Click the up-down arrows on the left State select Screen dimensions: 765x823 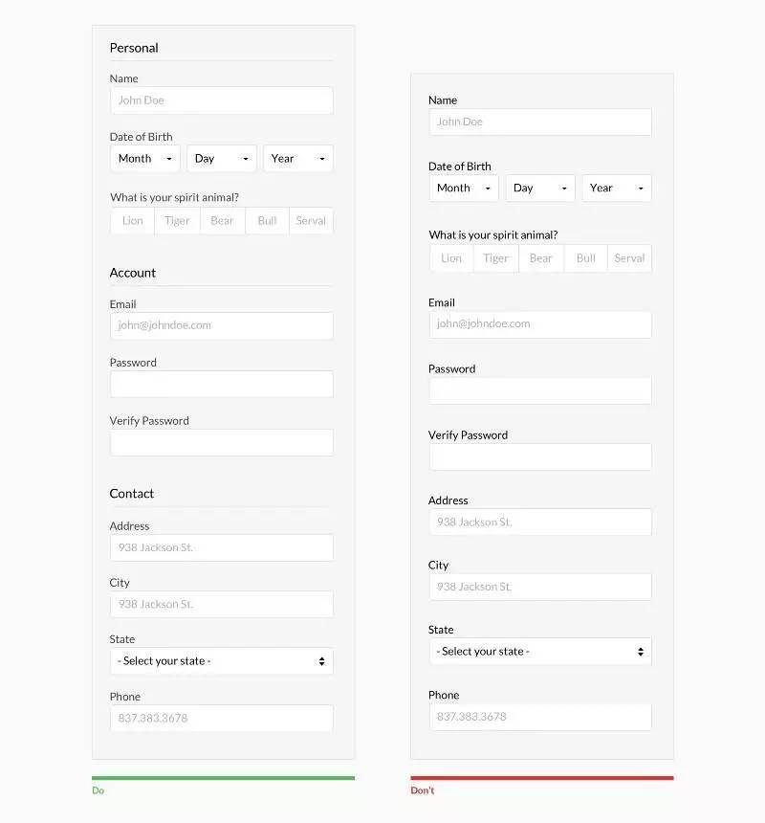(x=321, y=661)
